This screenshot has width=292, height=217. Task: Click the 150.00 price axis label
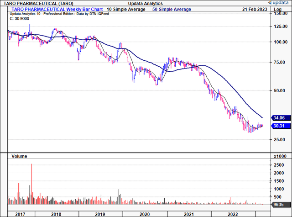point(281,13)
